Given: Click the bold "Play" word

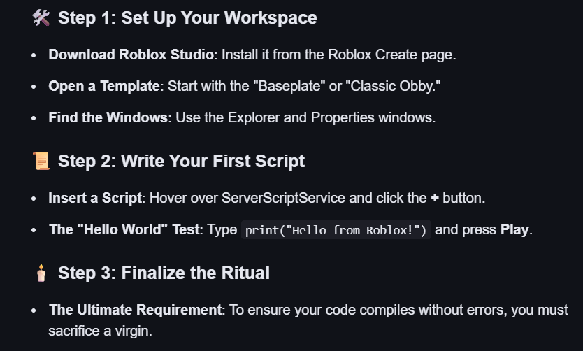Looking at the screenshot, I should tap(515, 230).
